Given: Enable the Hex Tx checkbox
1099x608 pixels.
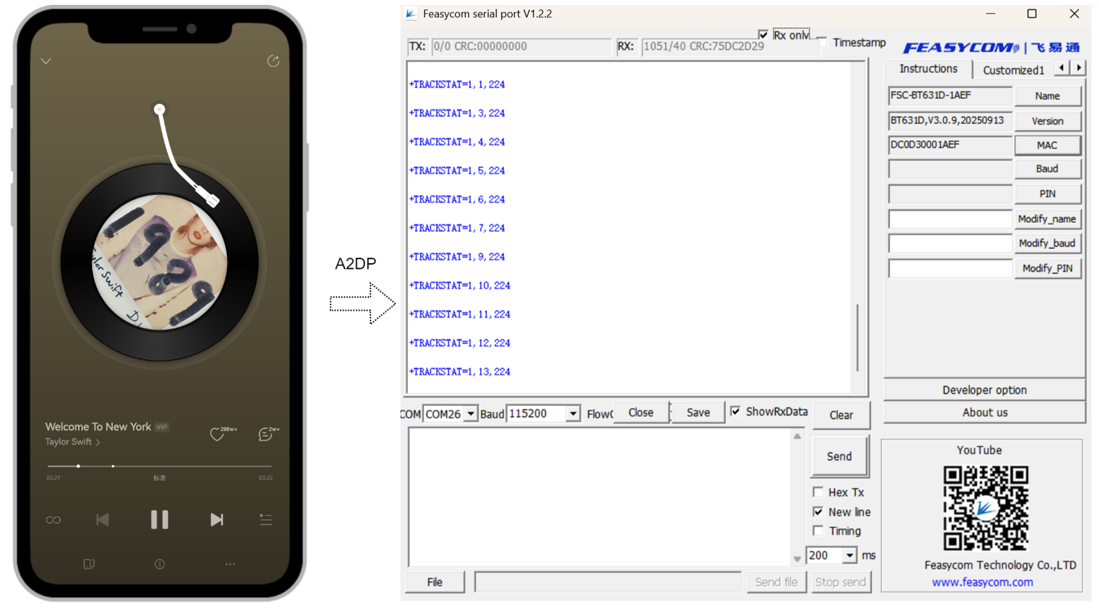Looking at the screenshot, I should [x=818, y=492].
